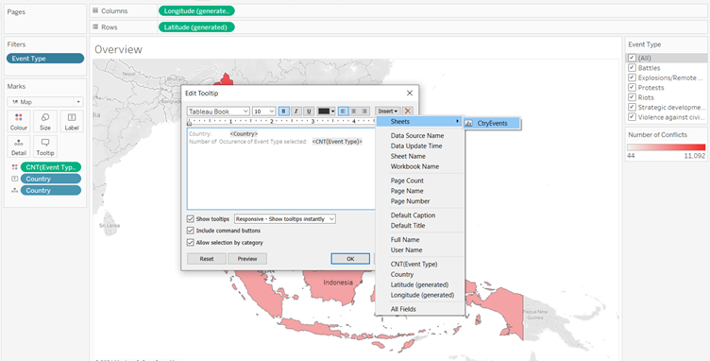Expand the Sheets submenu

(x=420, y=122)
